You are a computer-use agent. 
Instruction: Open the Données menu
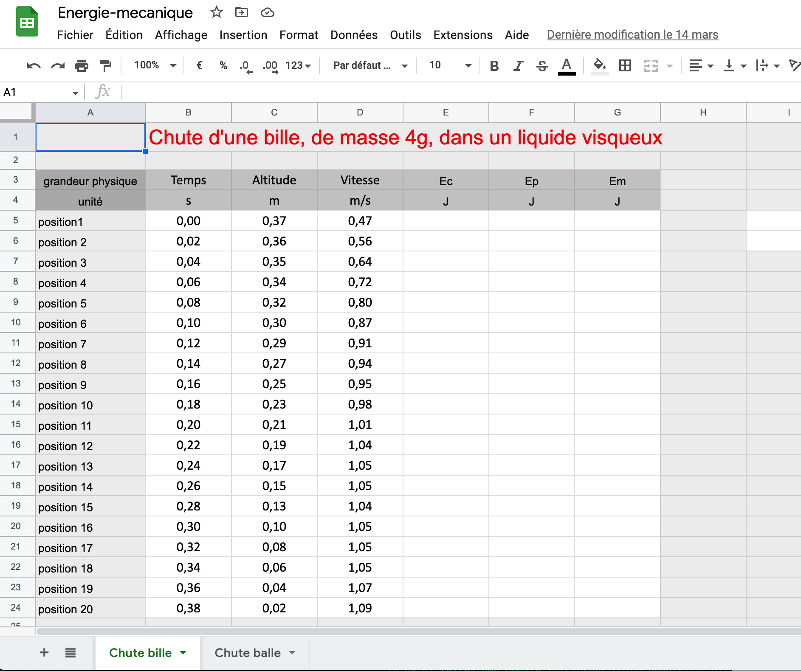tap(354, 35)
